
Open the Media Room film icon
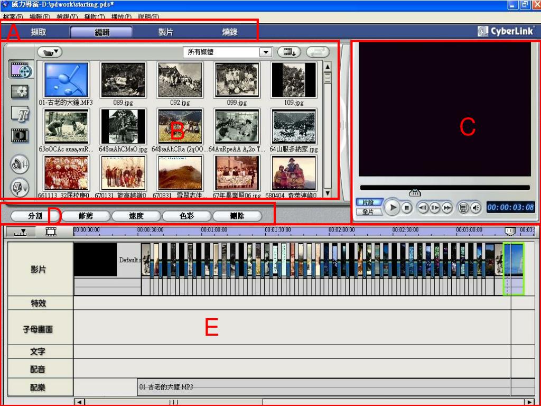(21, 70)
